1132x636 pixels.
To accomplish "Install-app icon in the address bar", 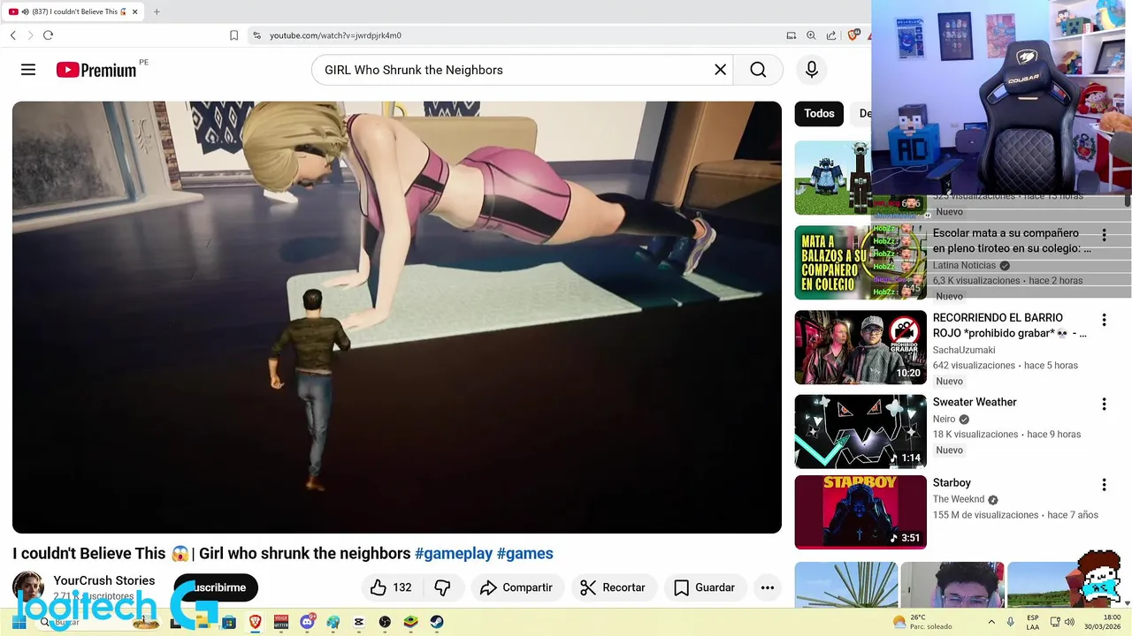I will click(792, 35).
